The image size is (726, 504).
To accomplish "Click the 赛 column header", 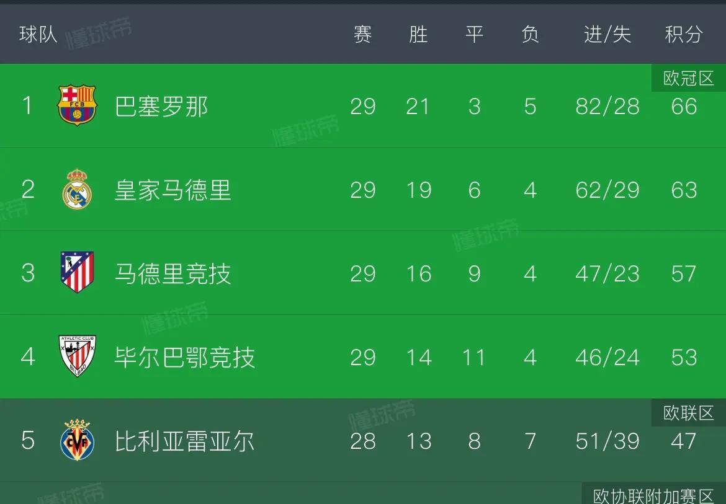I will coord(362,34).
